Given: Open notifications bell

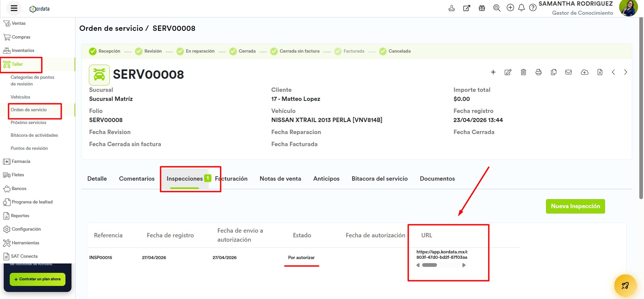Looking at the screenshot, I should tap(522, 8).
